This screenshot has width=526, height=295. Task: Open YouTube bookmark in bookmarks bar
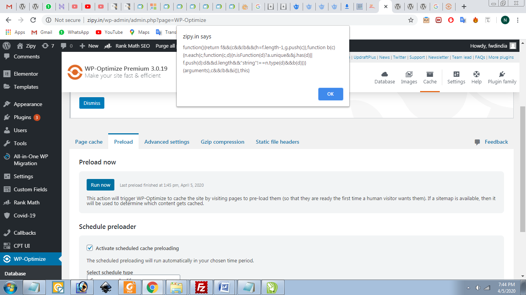(x=109, y=32)
